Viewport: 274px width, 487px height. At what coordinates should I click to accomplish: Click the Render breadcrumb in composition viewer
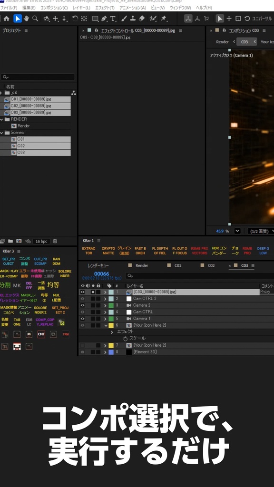coord(223,42)
